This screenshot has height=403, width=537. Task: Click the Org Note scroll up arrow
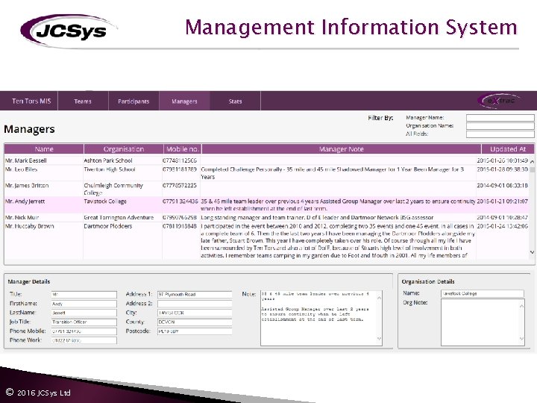[x=522, y=306]
